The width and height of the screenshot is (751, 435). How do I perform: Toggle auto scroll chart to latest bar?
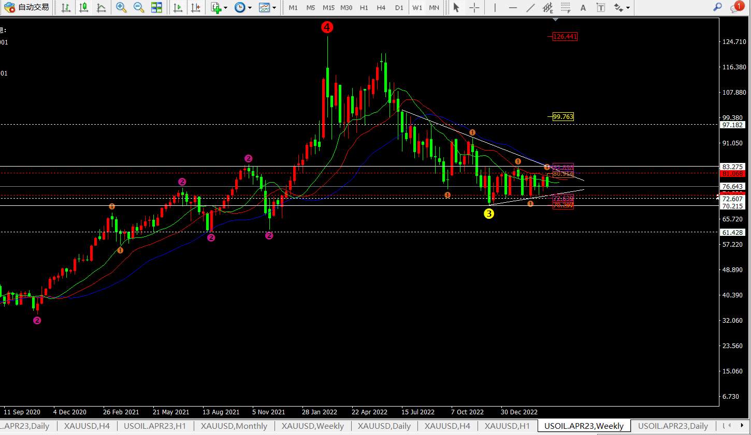178,7
